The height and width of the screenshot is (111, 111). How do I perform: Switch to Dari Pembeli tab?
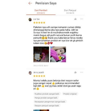coord(41,12)
